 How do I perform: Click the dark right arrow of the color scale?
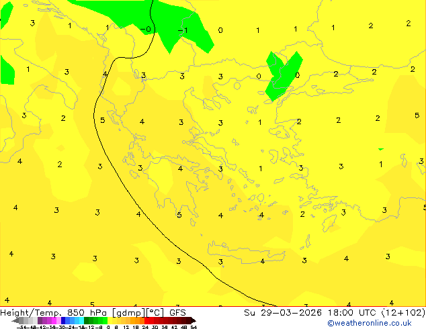pyautogui.click(x=194, y=320)
